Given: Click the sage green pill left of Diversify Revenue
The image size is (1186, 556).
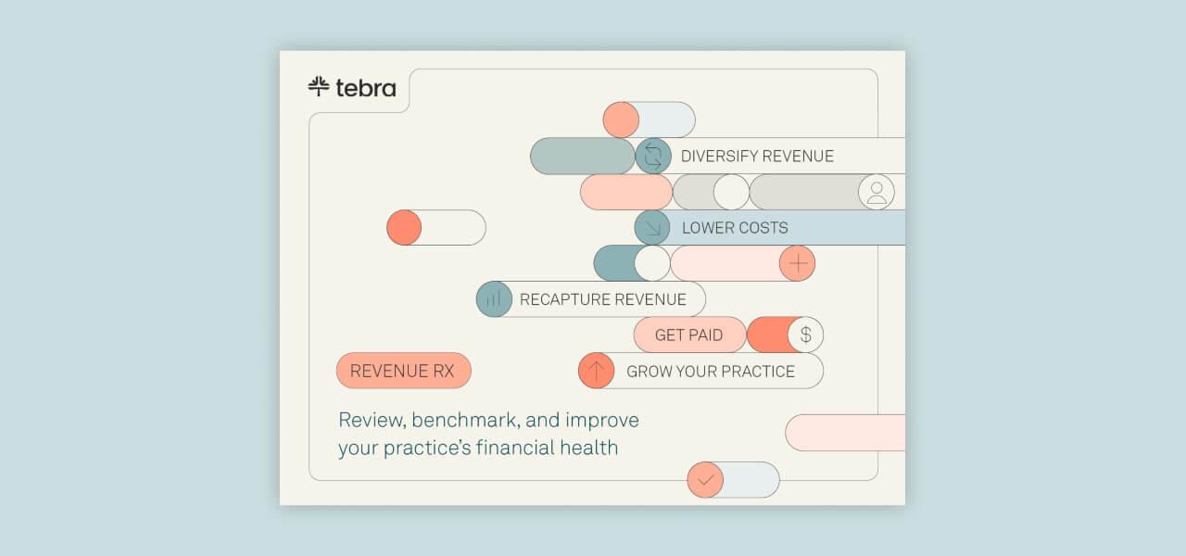Looking at the screenshot, I should click(x=582, y=156).
